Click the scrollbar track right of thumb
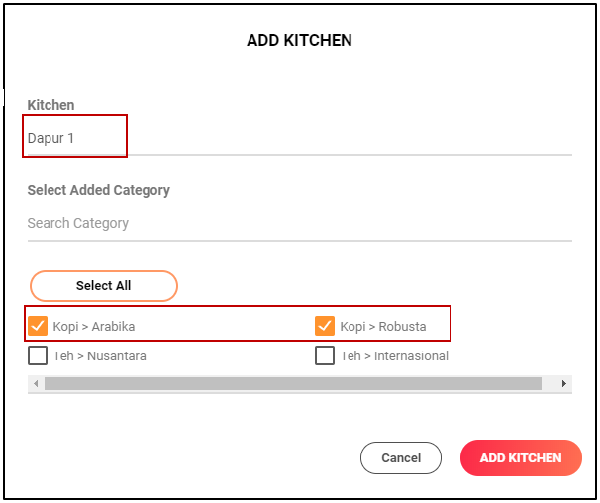This screenshot has height=503, width=600. coord(550,383)
